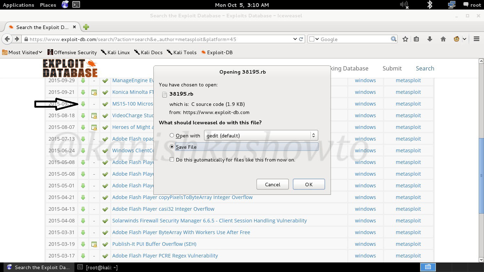Open vulnerable app icon in 2015-08-18 row

click(x=94, y=116)
